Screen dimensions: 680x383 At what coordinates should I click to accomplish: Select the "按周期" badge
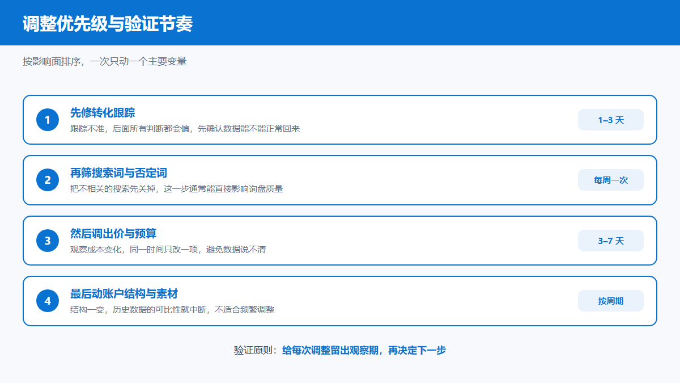tap(611, 301)
